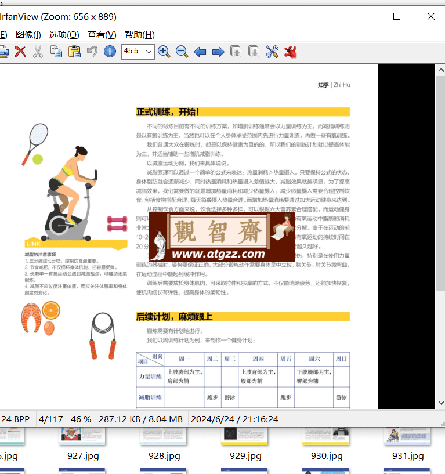Open the 帮助(H) menu

pos(139,35)
